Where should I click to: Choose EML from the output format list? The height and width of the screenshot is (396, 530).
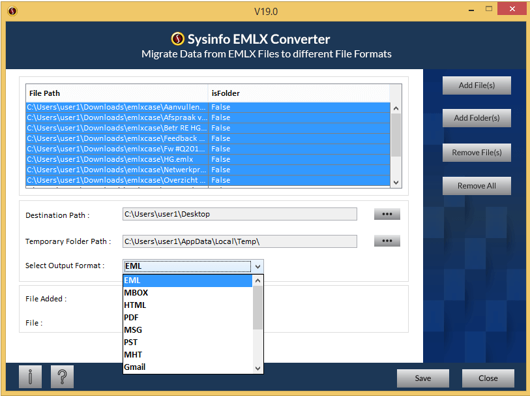pyautogui.click(x=188, y=281)
